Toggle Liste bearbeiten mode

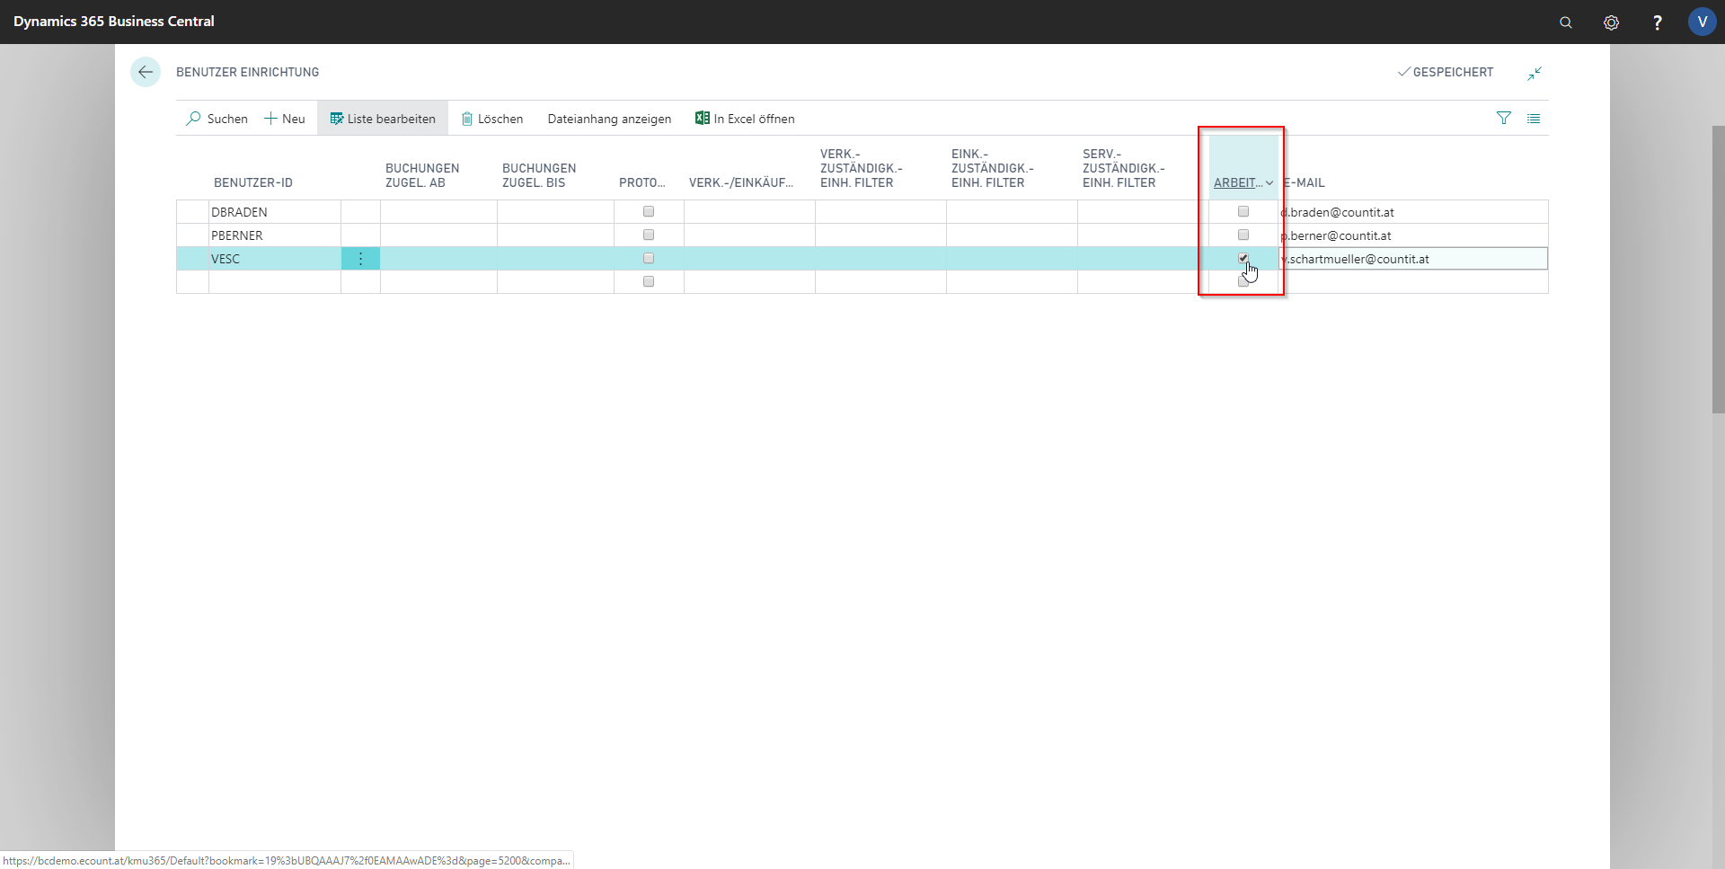[x=383, y=119]
